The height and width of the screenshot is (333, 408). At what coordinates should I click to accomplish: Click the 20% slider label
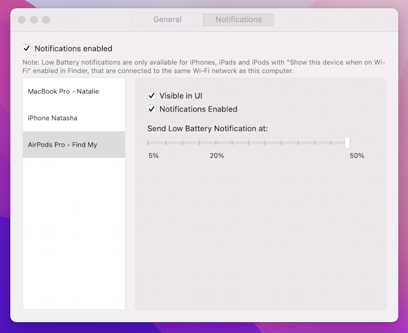216,156
